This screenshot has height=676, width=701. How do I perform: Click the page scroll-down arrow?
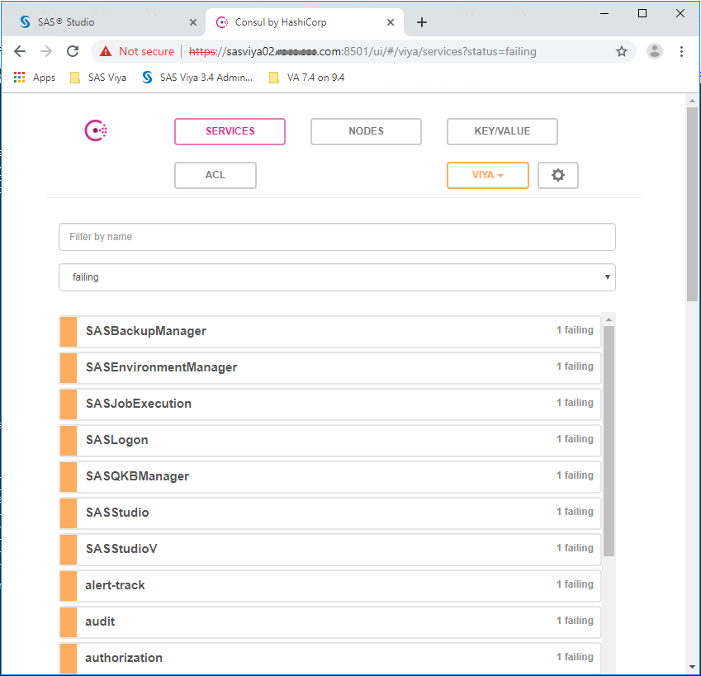coord(692,667)
